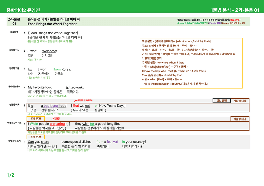Click red 'are eating' in sentence 6

[57, 124]
